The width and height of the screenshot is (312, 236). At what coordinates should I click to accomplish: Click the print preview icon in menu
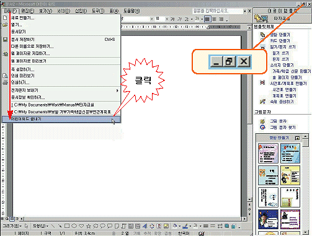coord(5,76)
